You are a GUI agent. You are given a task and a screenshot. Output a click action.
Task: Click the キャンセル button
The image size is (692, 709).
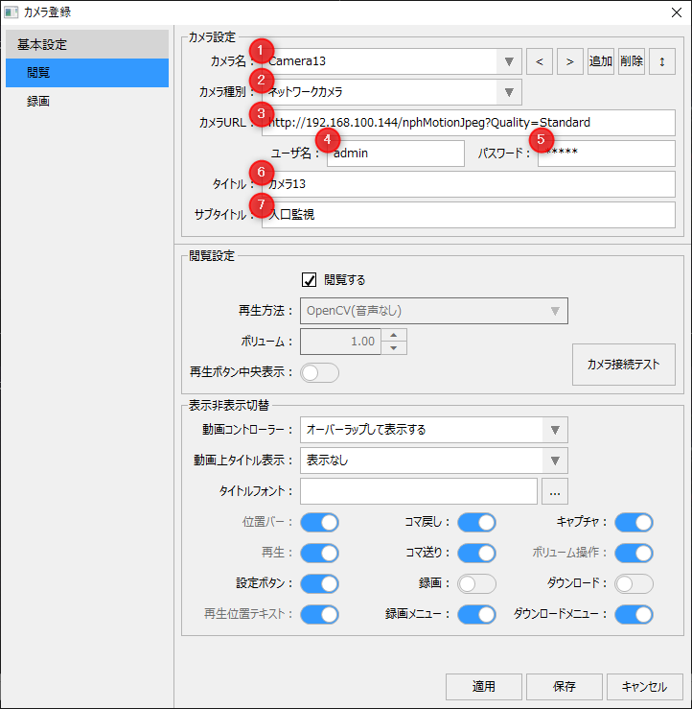click(x=645, y=687)
